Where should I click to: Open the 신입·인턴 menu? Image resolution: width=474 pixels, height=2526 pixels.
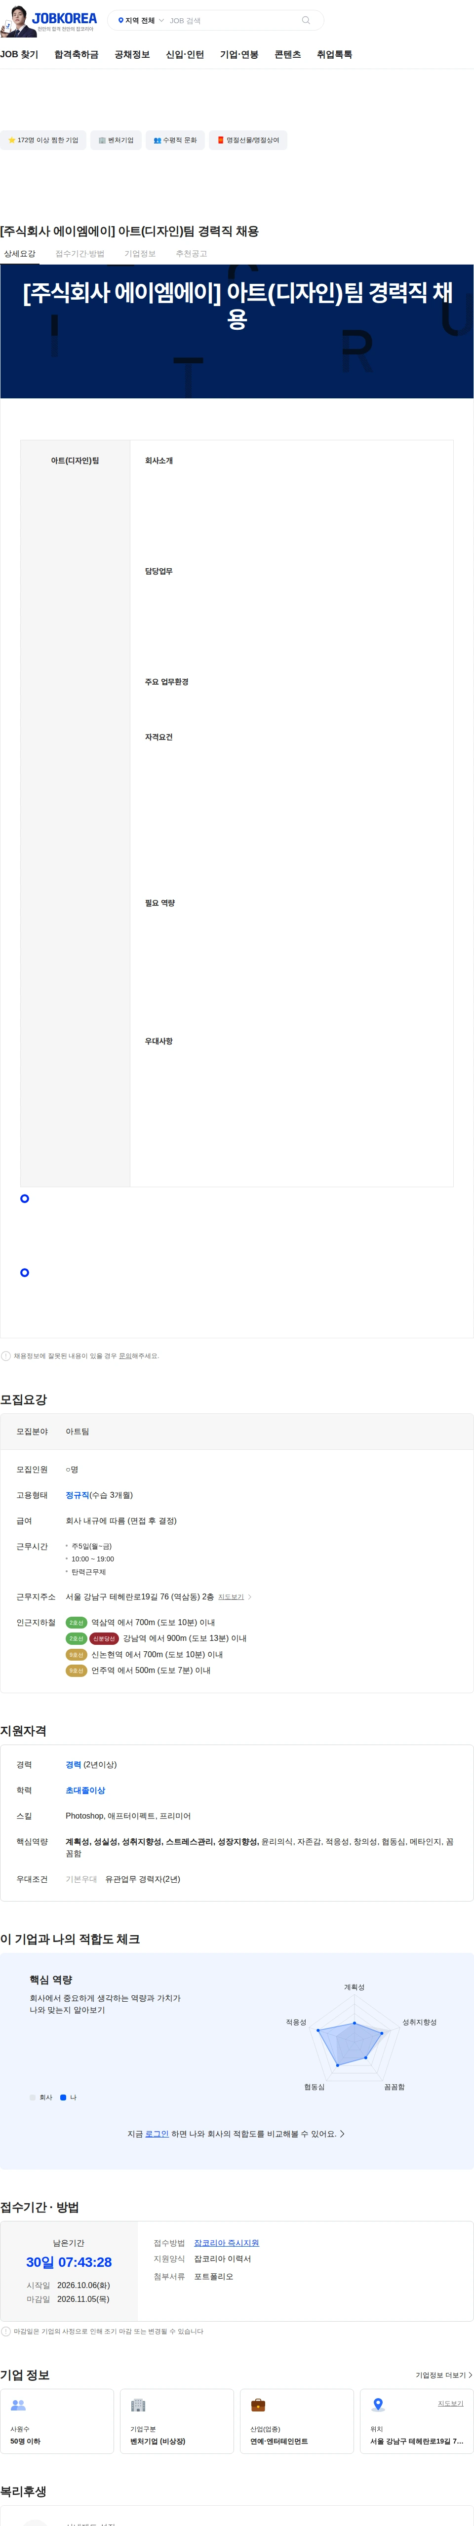point(186,55)
